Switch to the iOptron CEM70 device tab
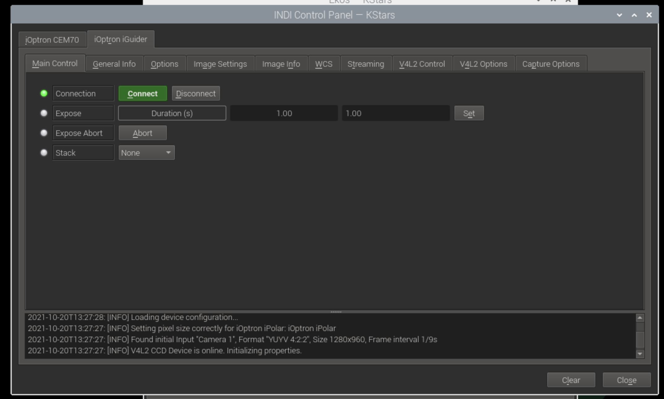The image size is (664, 399). pos(52,40)
